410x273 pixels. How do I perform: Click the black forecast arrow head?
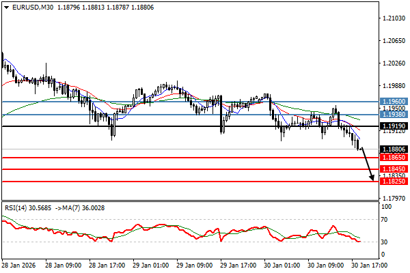(x=372, y=179)
